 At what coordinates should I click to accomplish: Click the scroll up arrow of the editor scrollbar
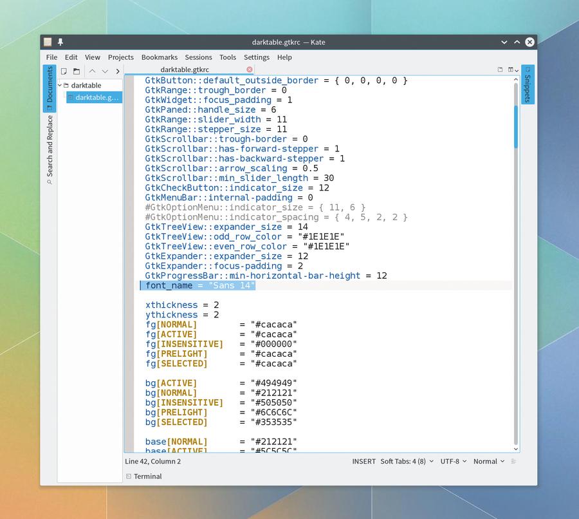point(516,80)
